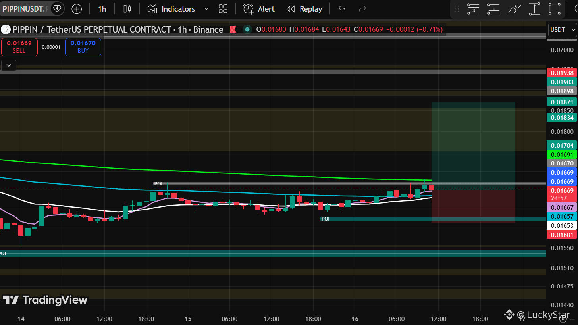This screenshot has height=325, width=578.
Task: Select the Brush drawing tool
Action: coord(514,9)
